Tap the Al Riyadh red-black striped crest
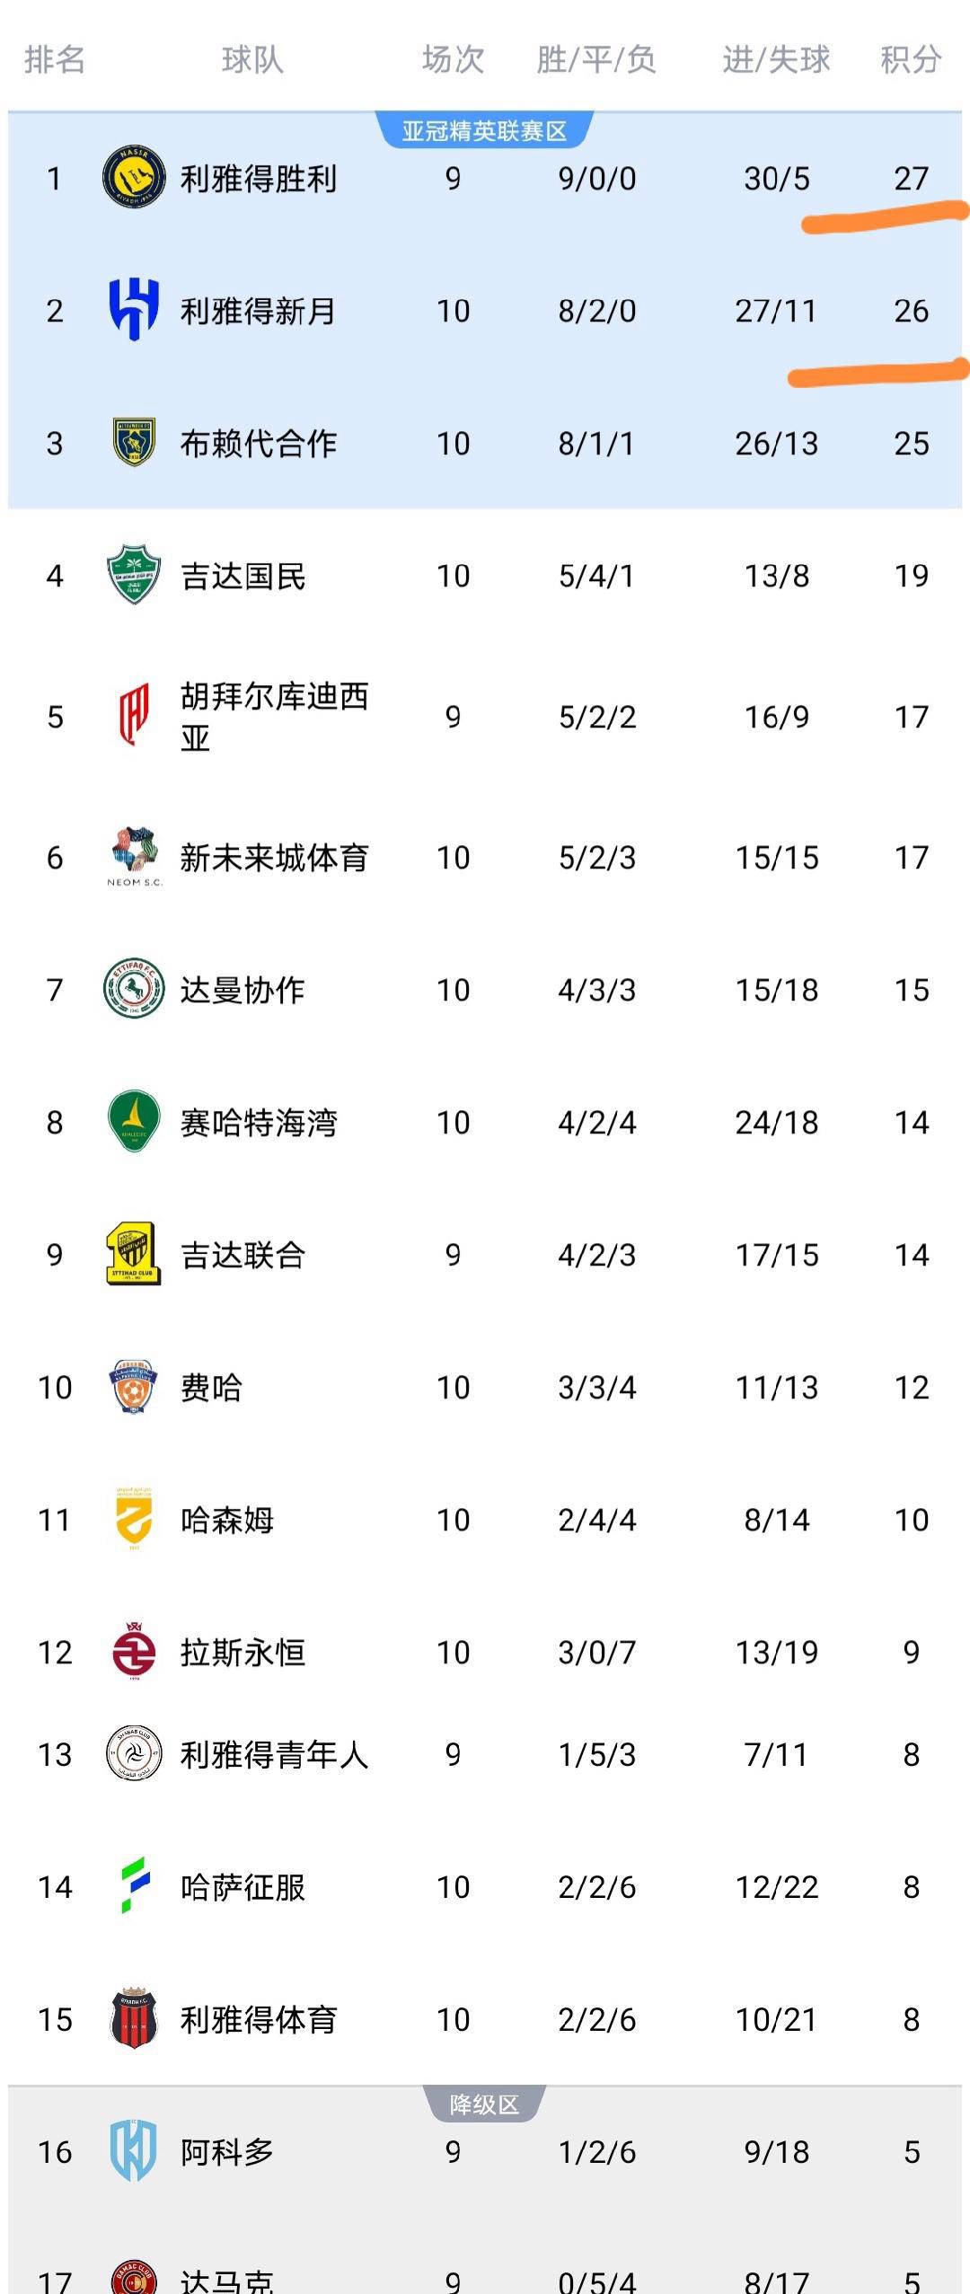Screen dimensions: 970x2294 click(x=134, y=2018)
